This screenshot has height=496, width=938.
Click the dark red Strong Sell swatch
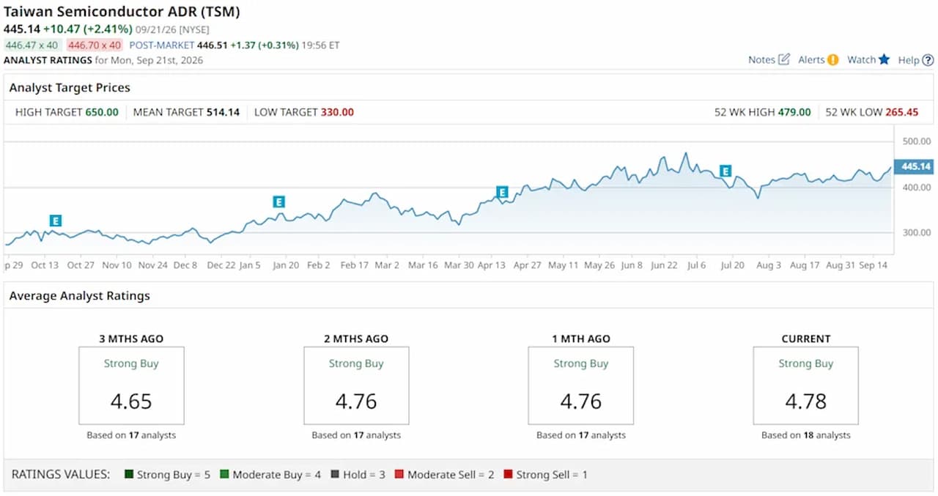pos(508,475)
